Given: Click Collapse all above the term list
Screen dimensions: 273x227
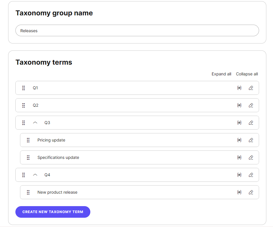Looking at the screenshot, I should (x=247, y=74).
